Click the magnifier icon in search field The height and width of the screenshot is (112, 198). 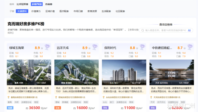click(x=142, y=31)
